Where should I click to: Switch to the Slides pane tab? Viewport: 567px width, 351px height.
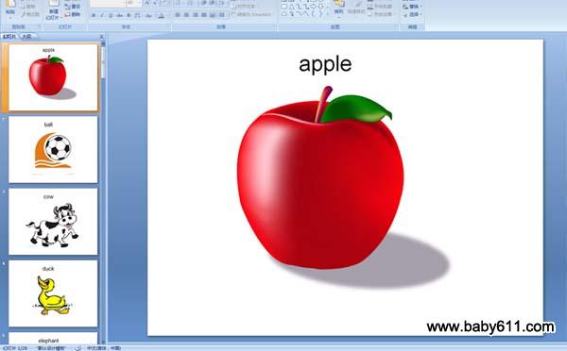tap(9, 36)
